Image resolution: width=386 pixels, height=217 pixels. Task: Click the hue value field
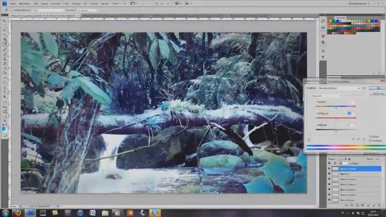(350, 102)
